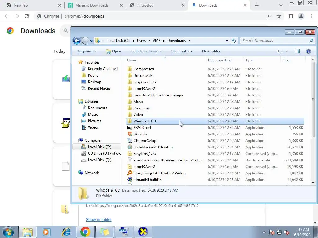The width and height of the screenshot is (318, 238).
Task: Expand breadcrumb arrow after Local Disk (C:)
Action: tap(133, 41)
